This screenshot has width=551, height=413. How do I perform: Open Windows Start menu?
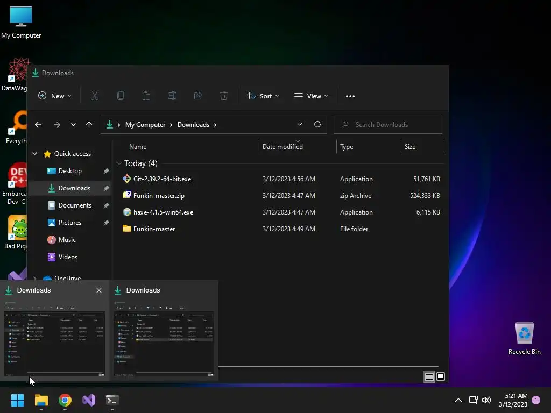coord(17,400)
